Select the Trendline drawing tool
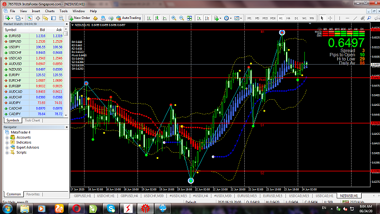Image resolution: width=380 pixels, height=214 pixels. click(355, 18)
